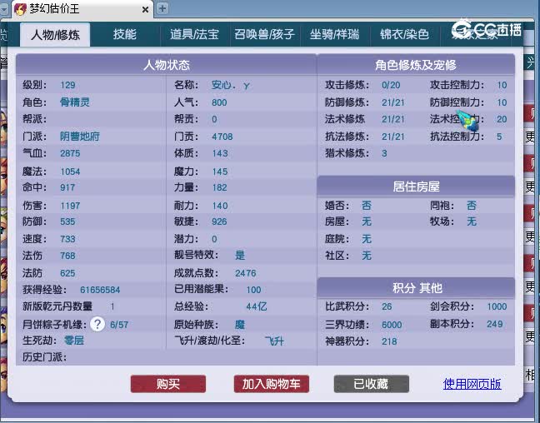Click the 法术控制力 value 20
Screen dimensions: 540x423
tap(502, 119)
